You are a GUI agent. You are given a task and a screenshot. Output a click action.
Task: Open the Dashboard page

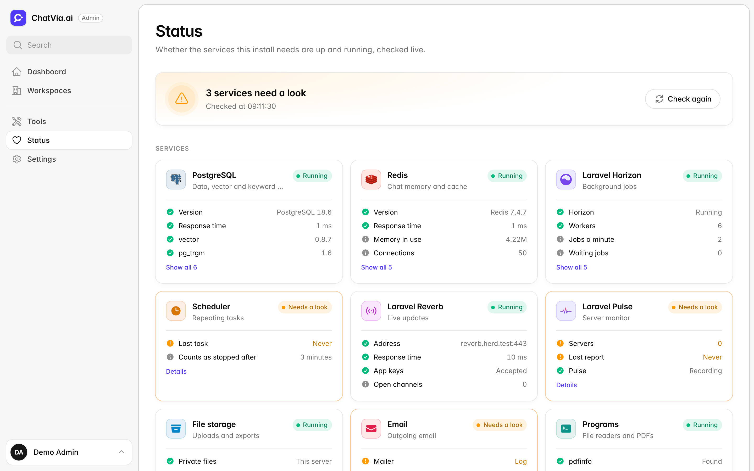click(69, 72)
